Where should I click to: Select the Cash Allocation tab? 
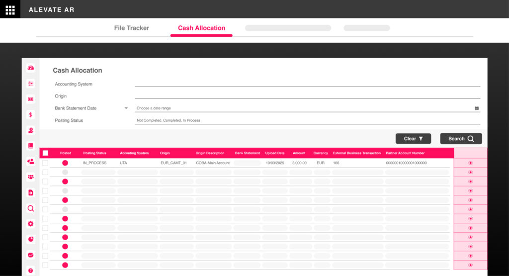201,28
